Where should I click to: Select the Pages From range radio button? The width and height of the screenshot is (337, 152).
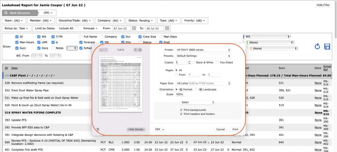point(177,75)
